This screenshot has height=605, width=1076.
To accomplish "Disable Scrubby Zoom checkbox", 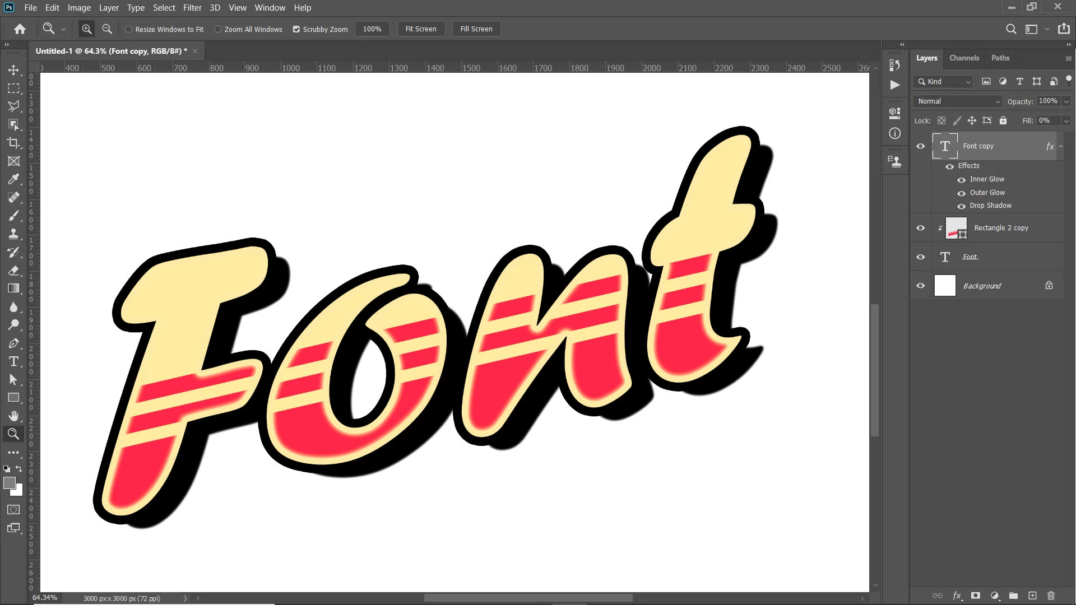I will pos(296,29).
